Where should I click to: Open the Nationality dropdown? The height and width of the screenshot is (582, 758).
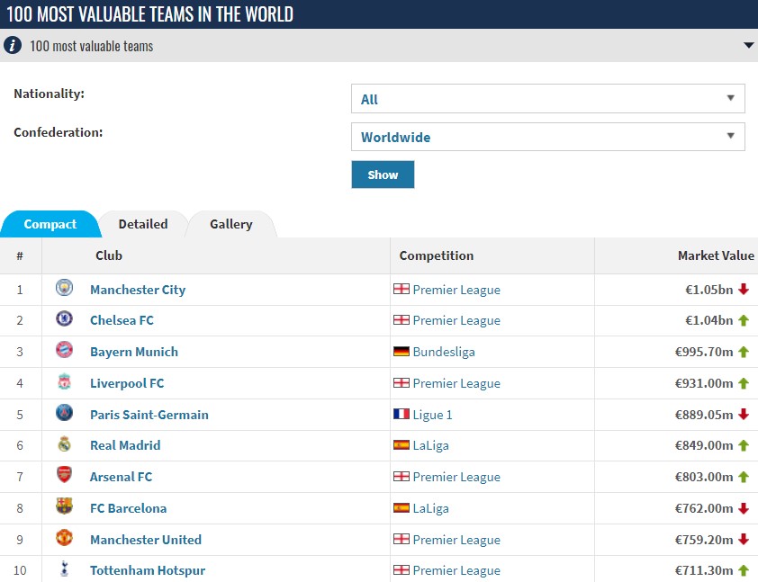click(547, 99)
